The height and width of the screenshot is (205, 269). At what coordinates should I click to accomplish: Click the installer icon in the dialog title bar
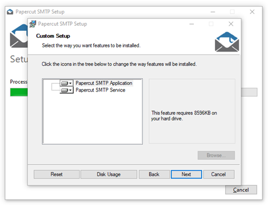click(33, 24)
